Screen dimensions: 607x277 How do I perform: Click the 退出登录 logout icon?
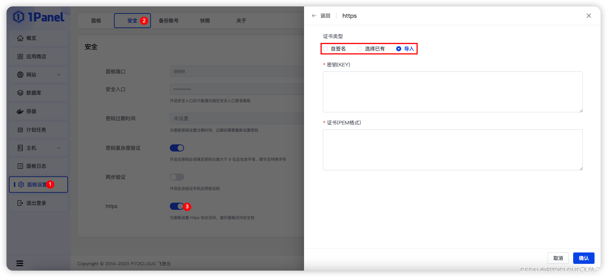pyautogui.click(x=20, y=203)
